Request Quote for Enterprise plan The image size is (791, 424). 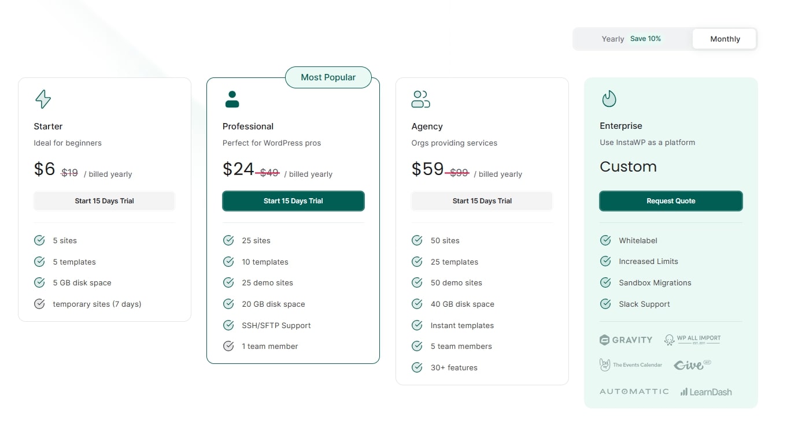pos(671,201)
